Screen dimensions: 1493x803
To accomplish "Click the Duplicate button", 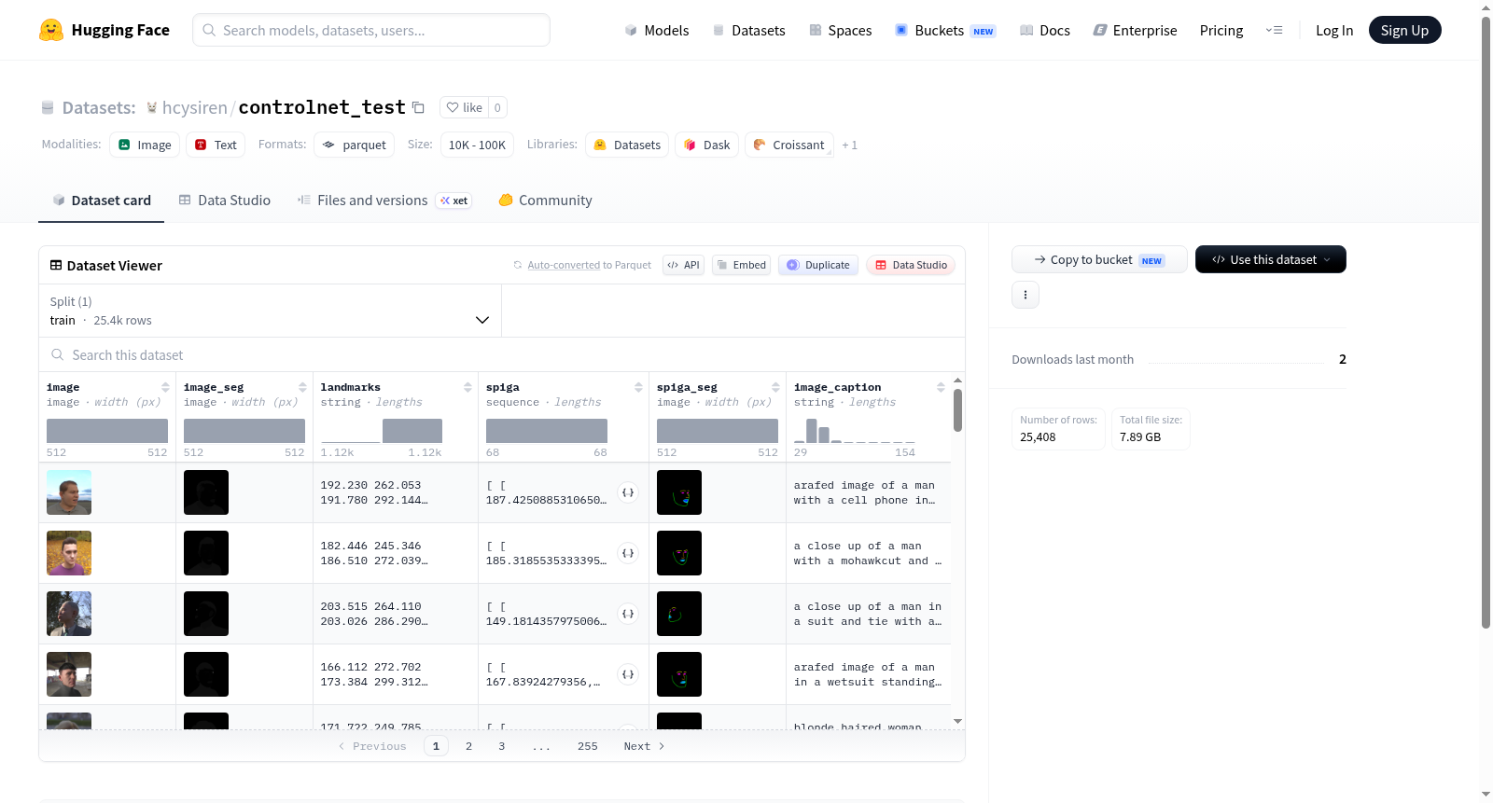I will click(818, 265).
